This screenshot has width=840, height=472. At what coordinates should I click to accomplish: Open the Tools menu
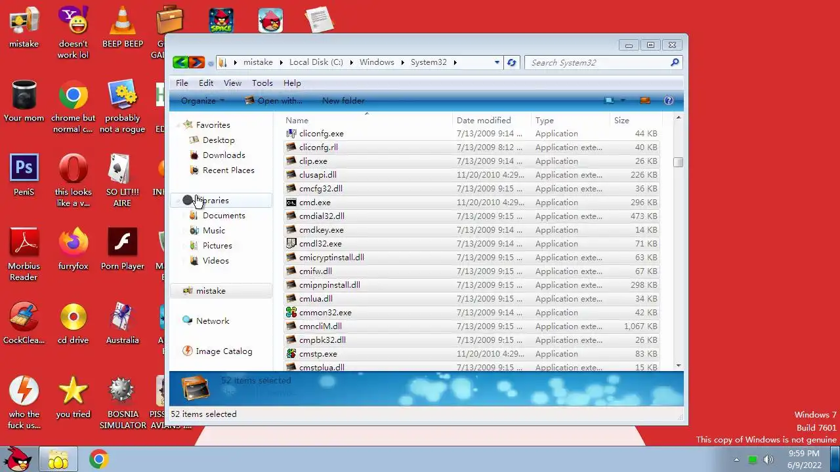[262, 83]
